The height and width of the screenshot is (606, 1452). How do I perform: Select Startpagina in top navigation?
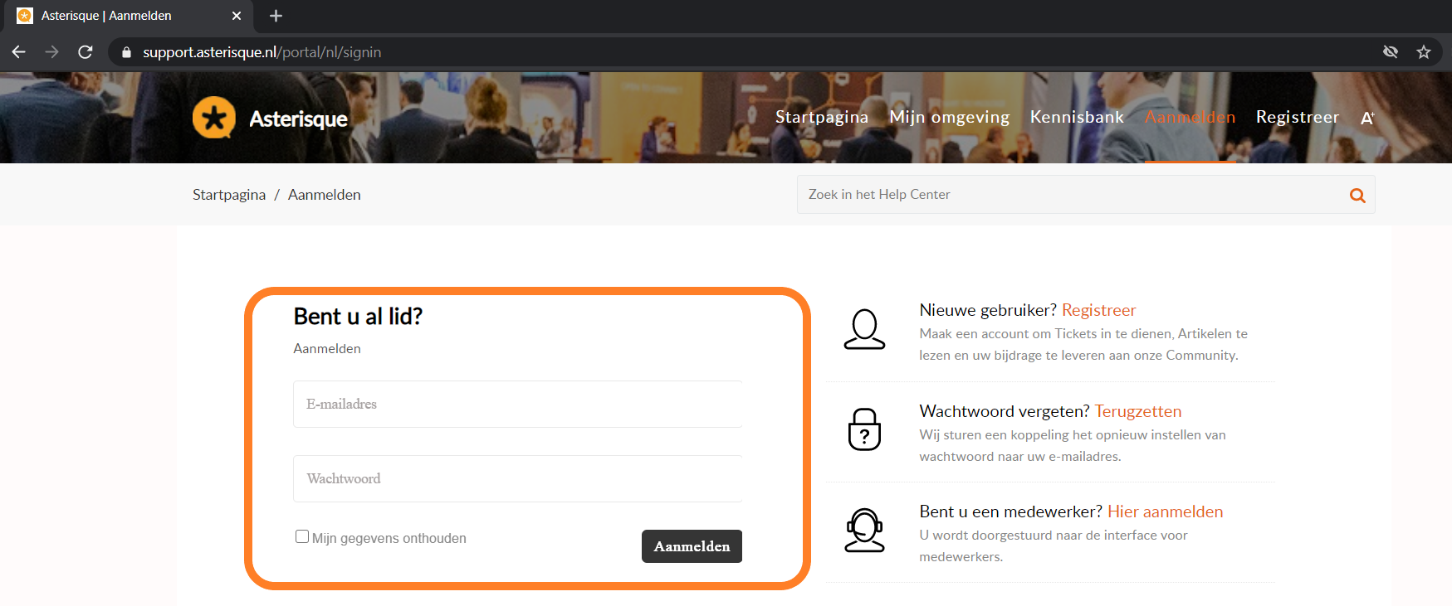[x=821, y=117]
